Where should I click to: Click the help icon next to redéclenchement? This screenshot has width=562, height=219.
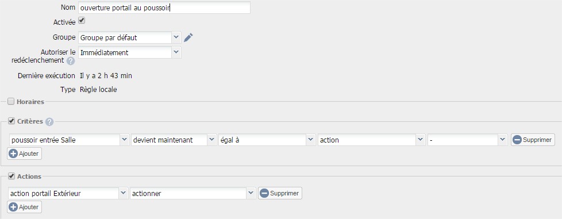[x=71, y=61]
